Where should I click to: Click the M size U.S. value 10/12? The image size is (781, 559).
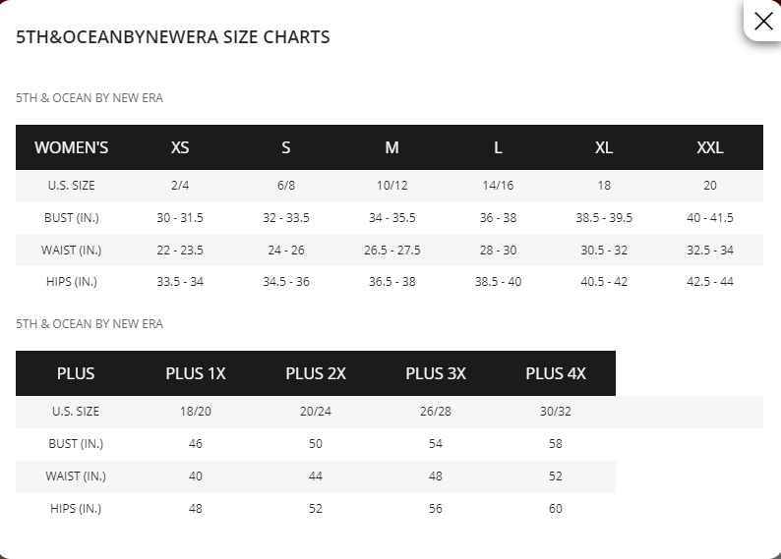tap(392, 186)
